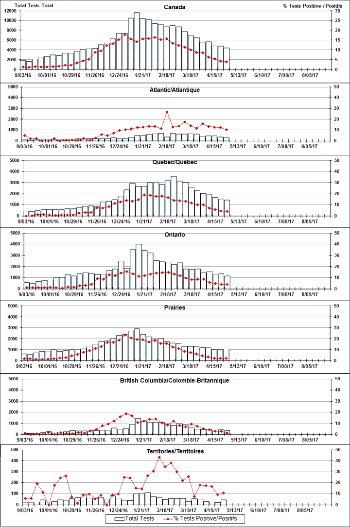Click the highest red point in Territories chart
The image size is (350, 527).
tap(159, 458)
